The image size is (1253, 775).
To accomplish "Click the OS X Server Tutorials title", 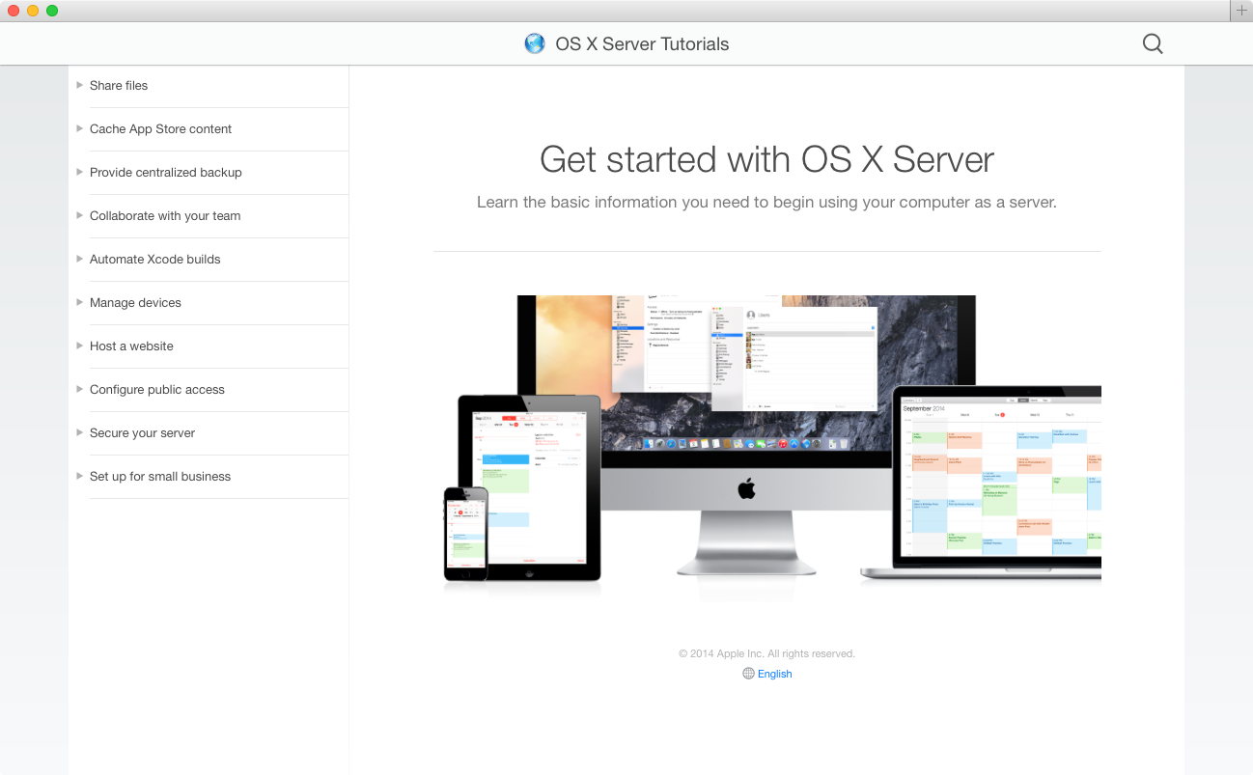I will click(x=642, y=43).
